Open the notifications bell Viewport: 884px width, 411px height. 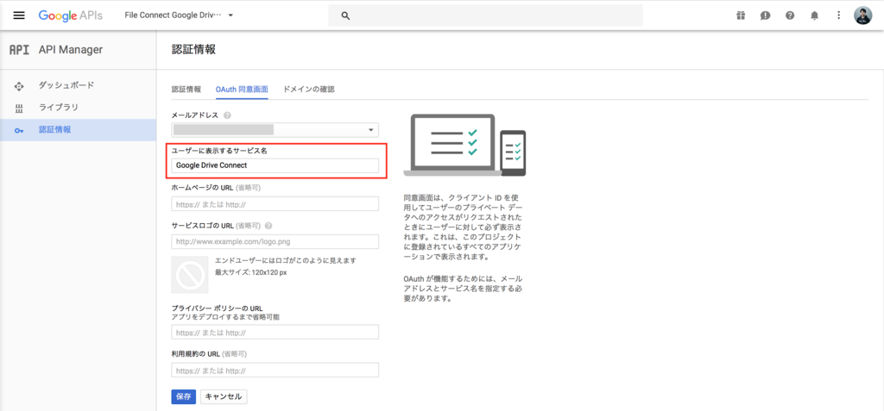(814, 16)
